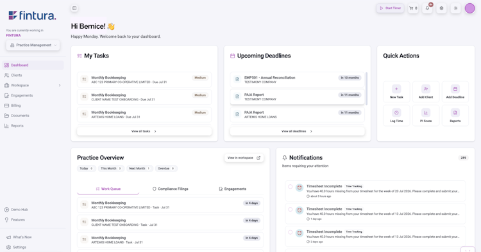Click the Add Deadline quick action

(455, 91)
